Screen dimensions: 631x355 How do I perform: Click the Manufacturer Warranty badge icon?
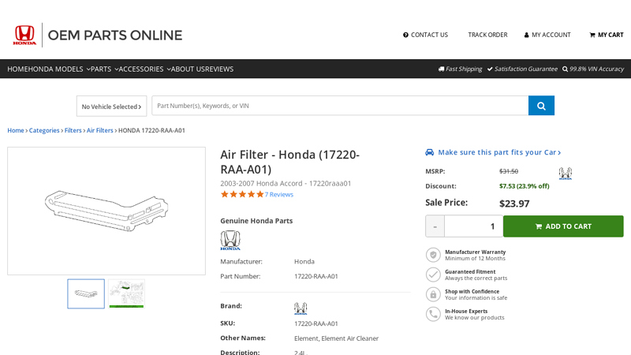pos(433,255)
